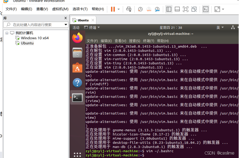Viewport: 239px width, 158px height.
Task: Open the terminal 帮助(H) menu
Action: pos(163,41)
